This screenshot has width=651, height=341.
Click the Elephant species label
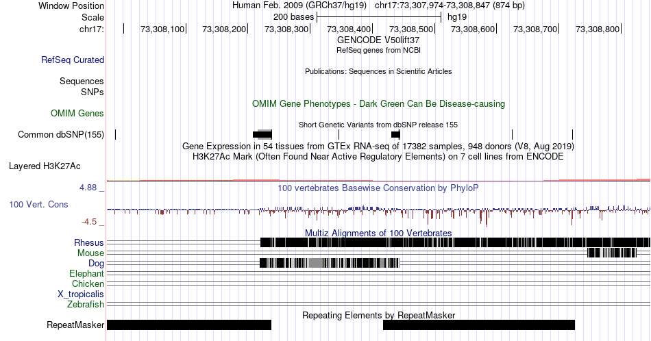[87, 273]
